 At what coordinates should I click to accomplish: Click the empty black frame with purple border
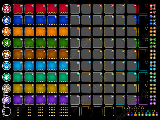pos(143,100)
